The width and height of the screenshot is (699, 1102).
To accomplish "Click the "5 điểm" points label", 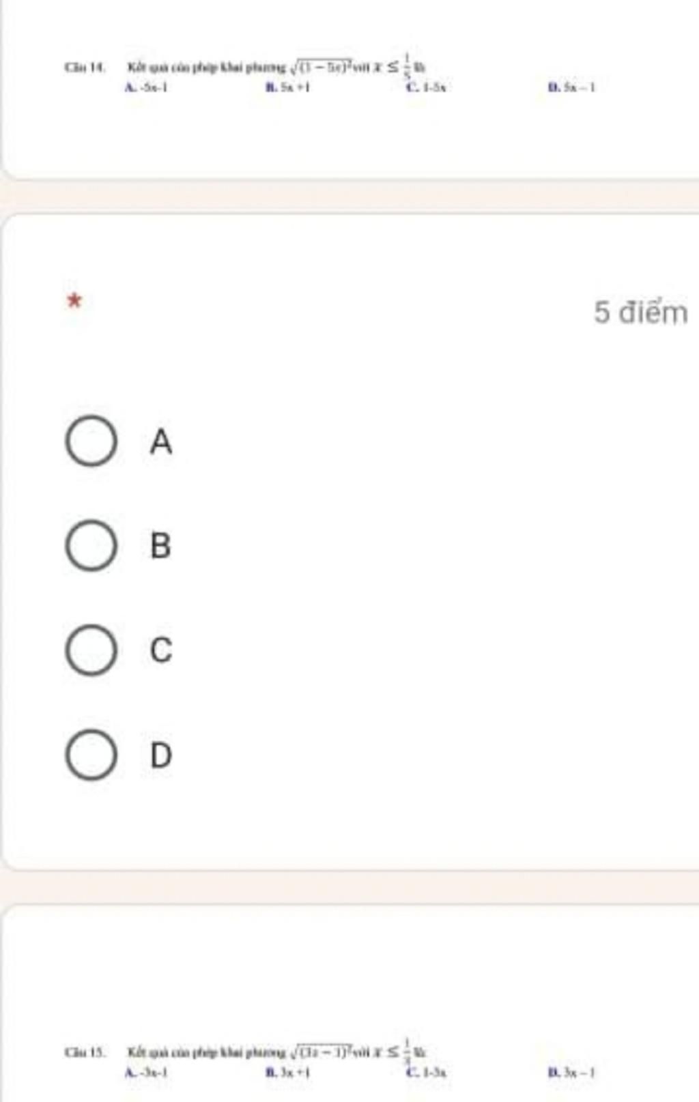I will click(640, 313).
